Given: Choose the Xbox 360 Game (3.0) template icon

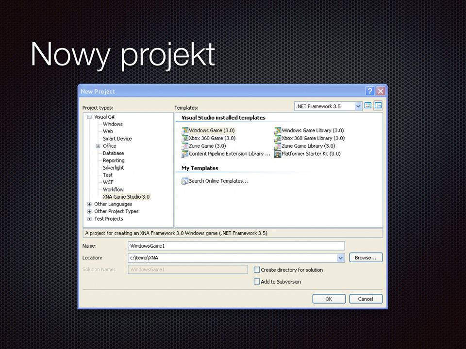Looking at the screenshot, I should point(184,138).
